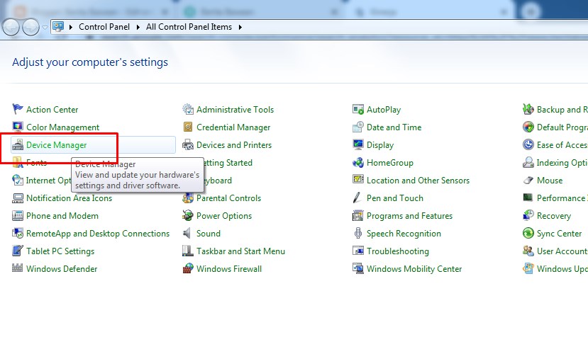
Task: Open the Device Manager icon
Action: coord(17,145)
